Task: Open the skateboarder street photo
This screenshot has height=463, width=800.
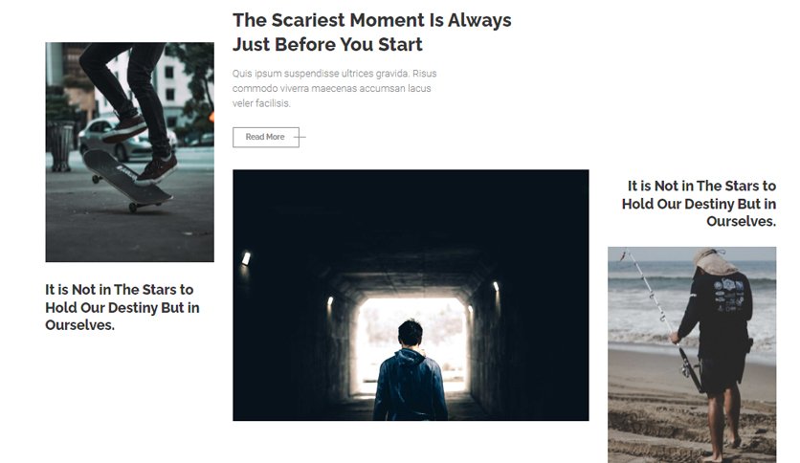Action: click(x=129, y=152)
